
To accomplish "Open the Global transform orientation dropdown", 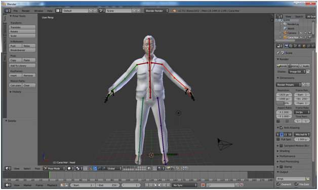I will [x=114, y=168].
